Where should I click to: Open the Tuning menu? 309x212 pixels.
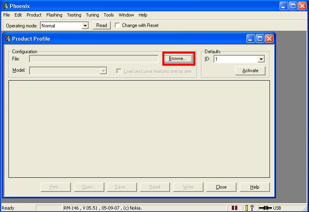92,15
